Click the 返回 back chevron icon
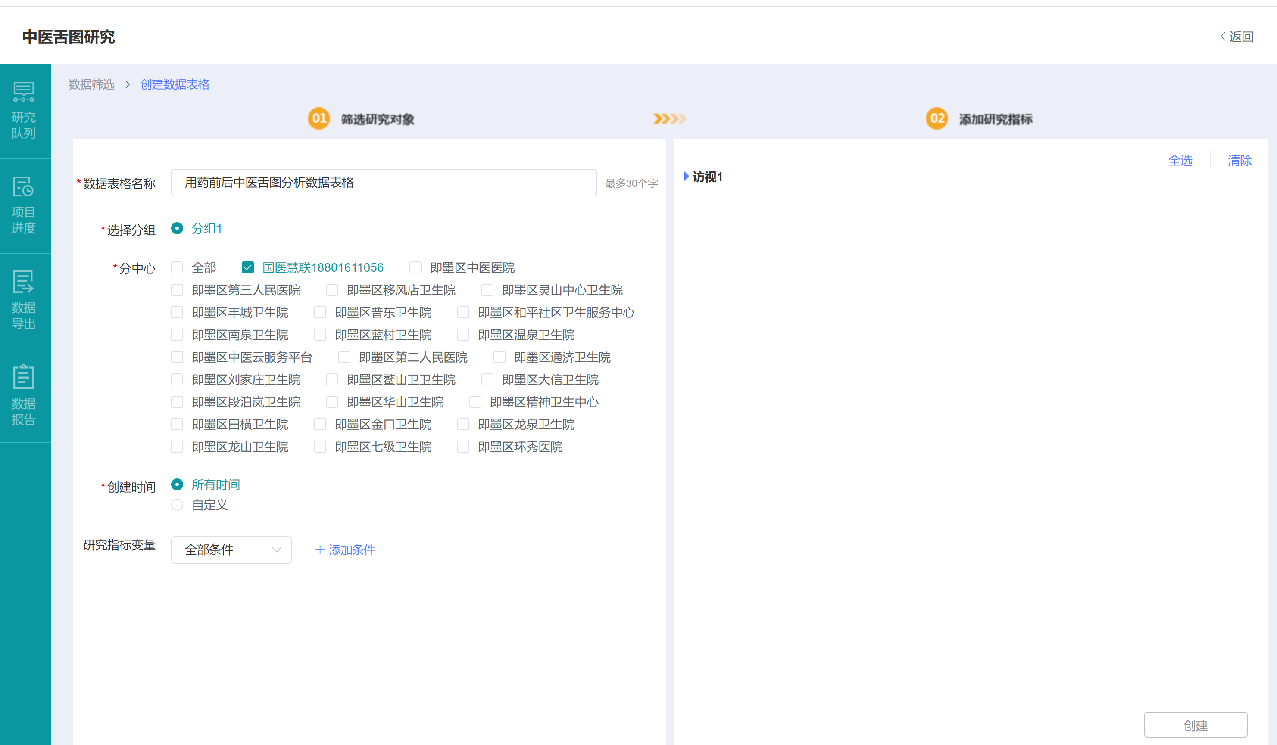 [x=1223, y=37]
